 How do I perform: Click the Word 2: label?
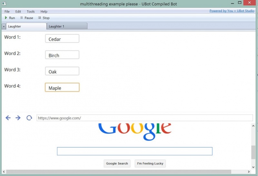12,54
